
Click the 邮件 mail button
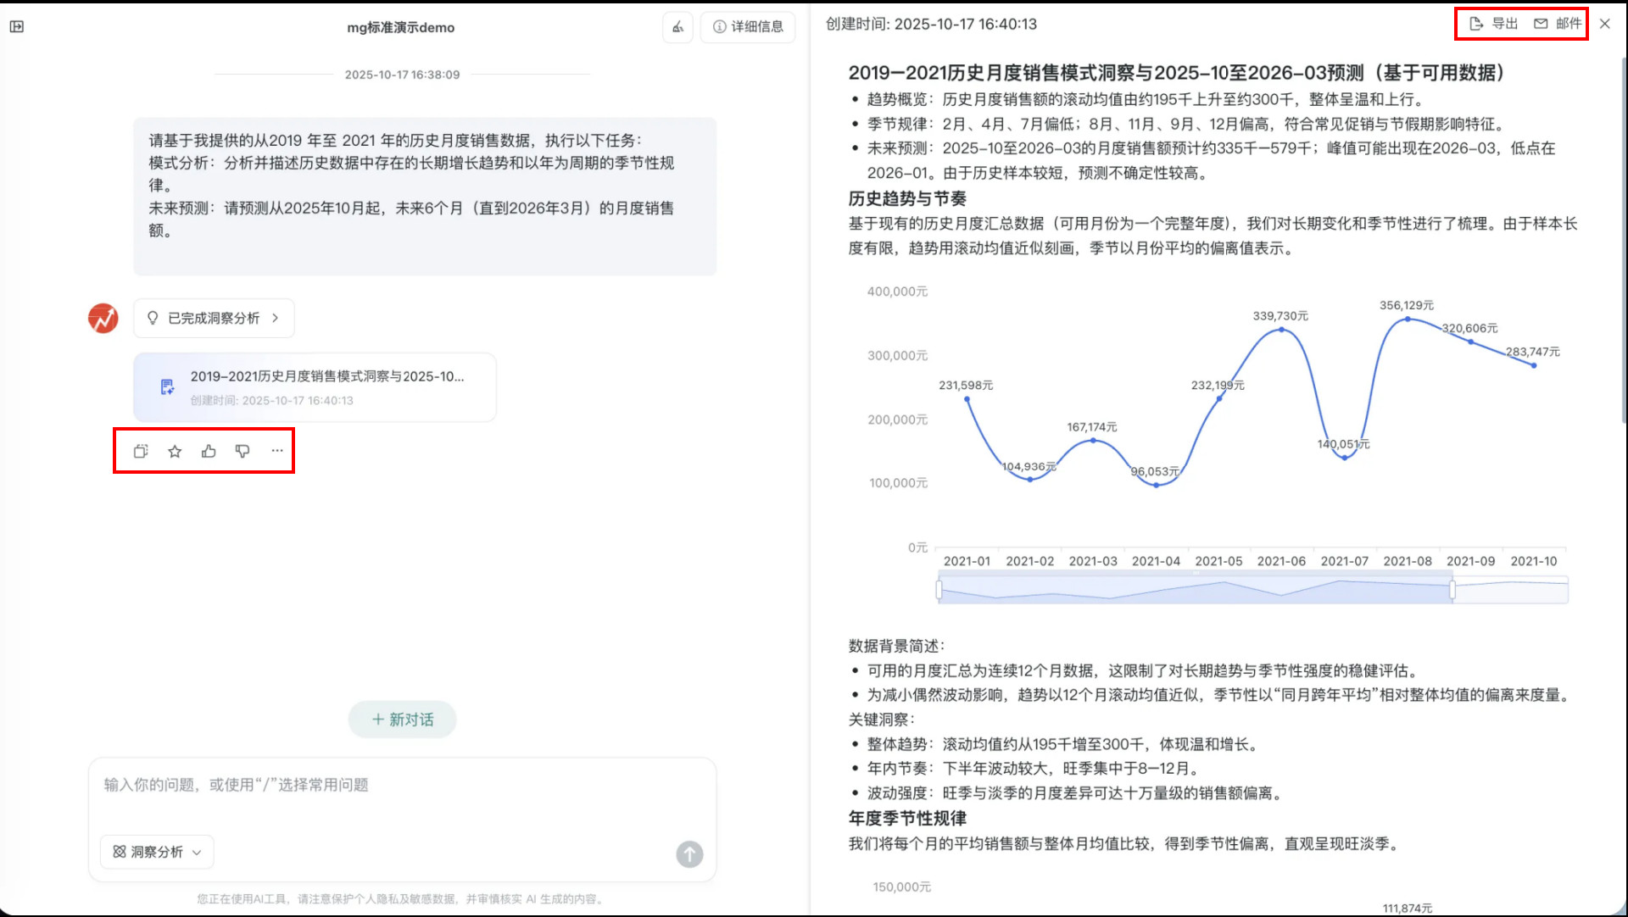point(1558,24)
